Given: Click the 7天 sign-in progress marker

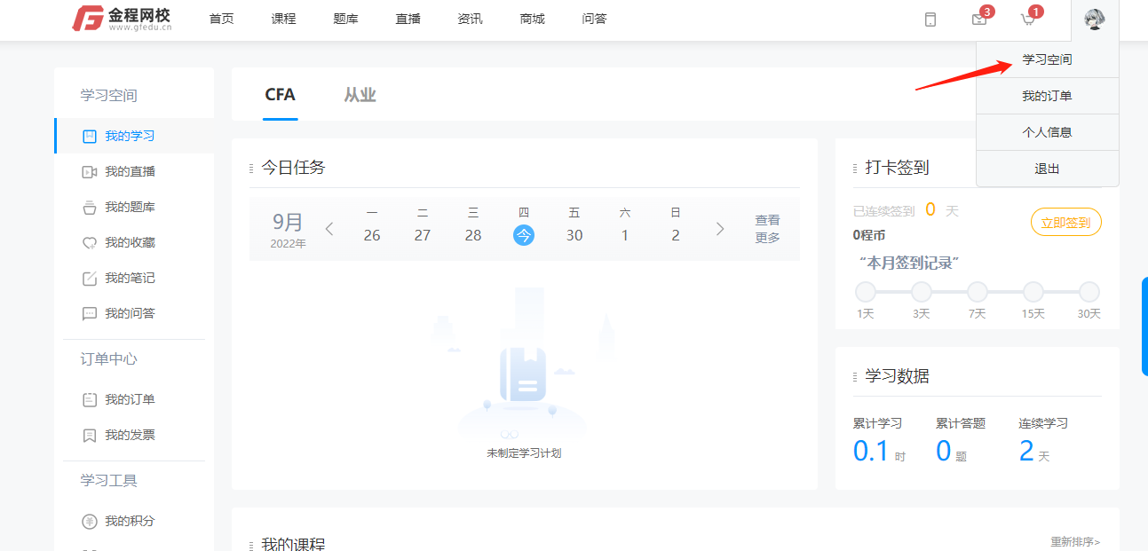Looking at the screenshot, I should click(978, 292).
